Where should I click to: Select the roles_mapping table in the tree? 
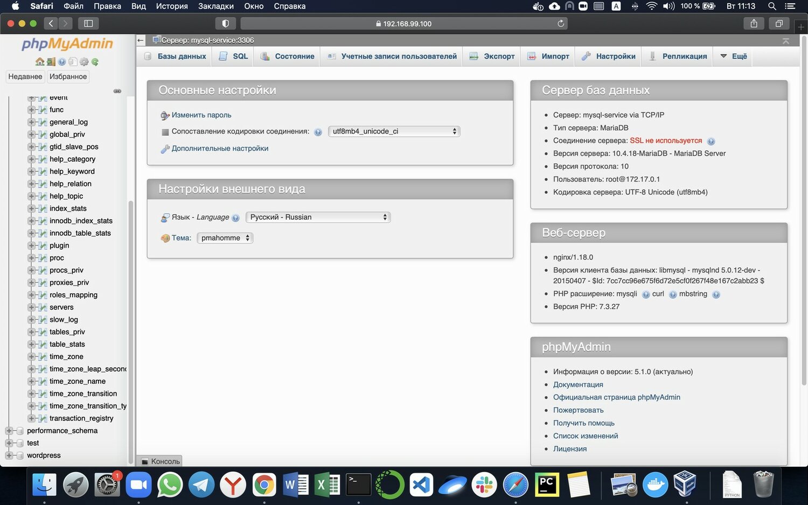tap(73, 295)
